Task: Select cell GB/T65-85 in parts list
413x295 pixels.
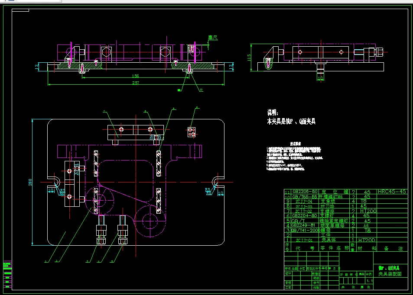Action: pyautogui.click(x=305, y=197)
